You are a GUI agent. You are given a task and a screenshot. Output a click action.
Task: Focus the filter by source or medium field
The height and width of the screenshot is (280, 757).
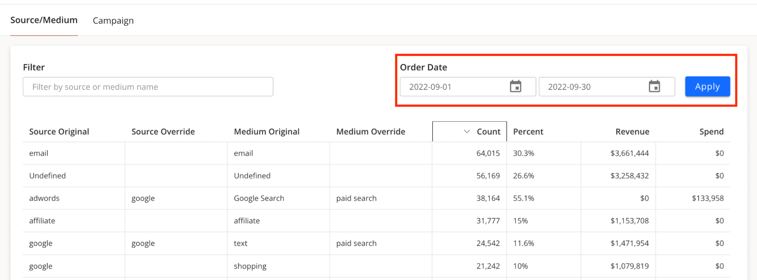click(148, 87)
